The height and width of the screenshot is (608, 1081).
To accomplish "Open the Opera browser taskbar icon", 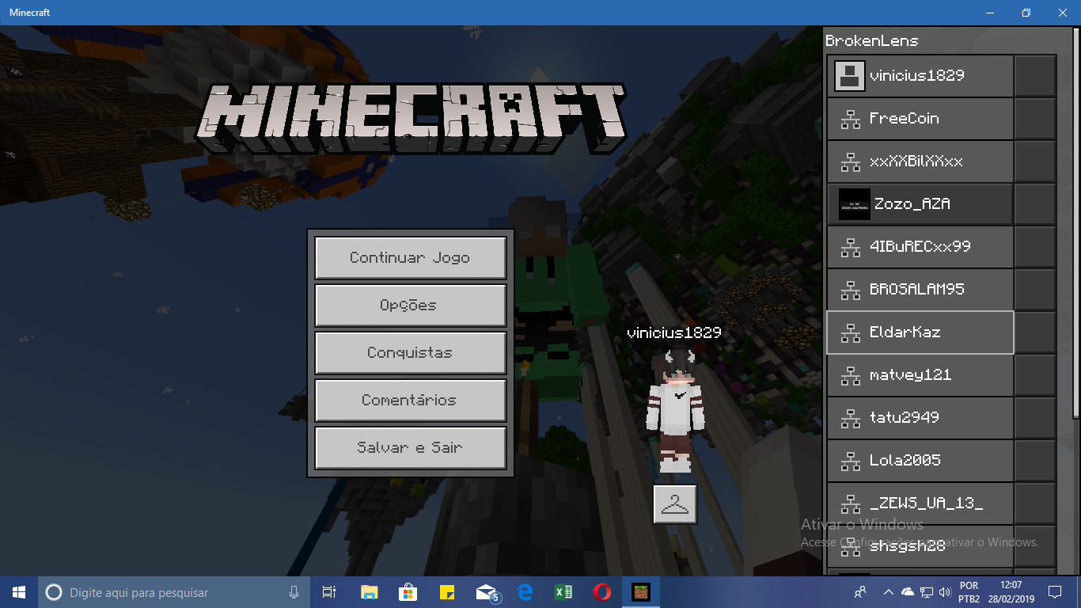I will (602, 592).
